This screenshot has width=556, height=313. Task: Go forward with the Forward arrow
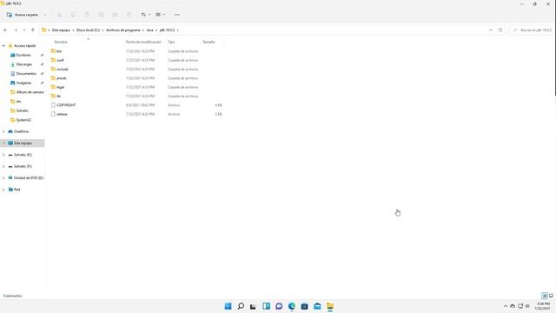click(16, 30)
